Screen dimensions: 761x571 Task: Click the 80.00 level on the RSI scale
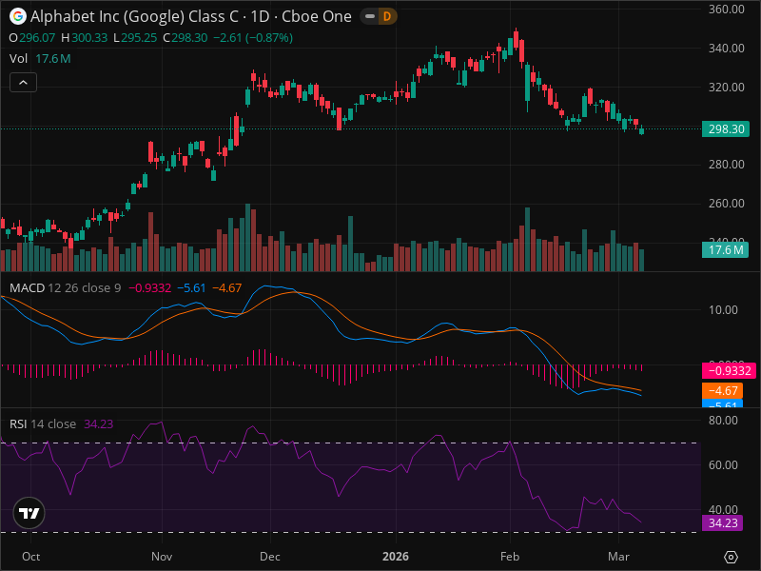point(723,420)
